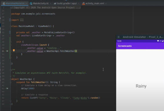
Task: Click line number 43 in the gutter
Action: [3, 89]
